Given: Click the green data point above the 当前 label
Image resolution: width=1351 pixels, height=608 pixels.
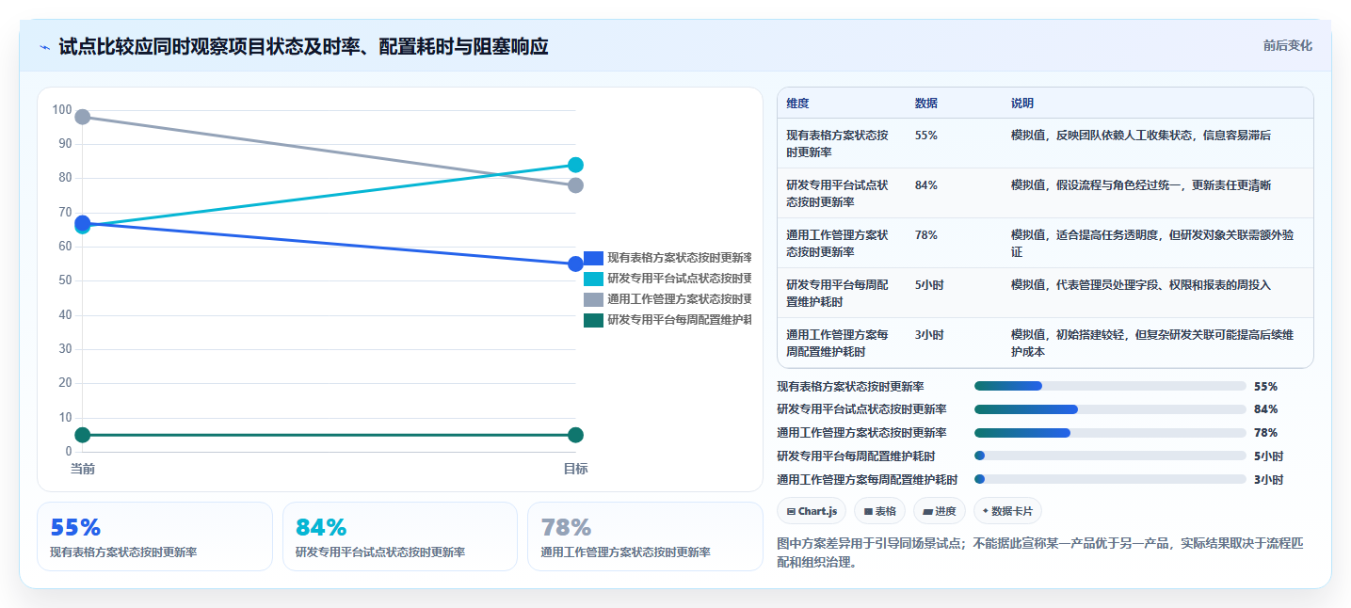Looking at the screenshot, I should point(82,435).
